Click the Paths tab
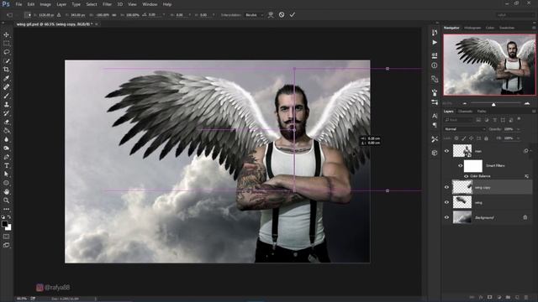This screenshot has width=538, height=302. coord(482,112)
